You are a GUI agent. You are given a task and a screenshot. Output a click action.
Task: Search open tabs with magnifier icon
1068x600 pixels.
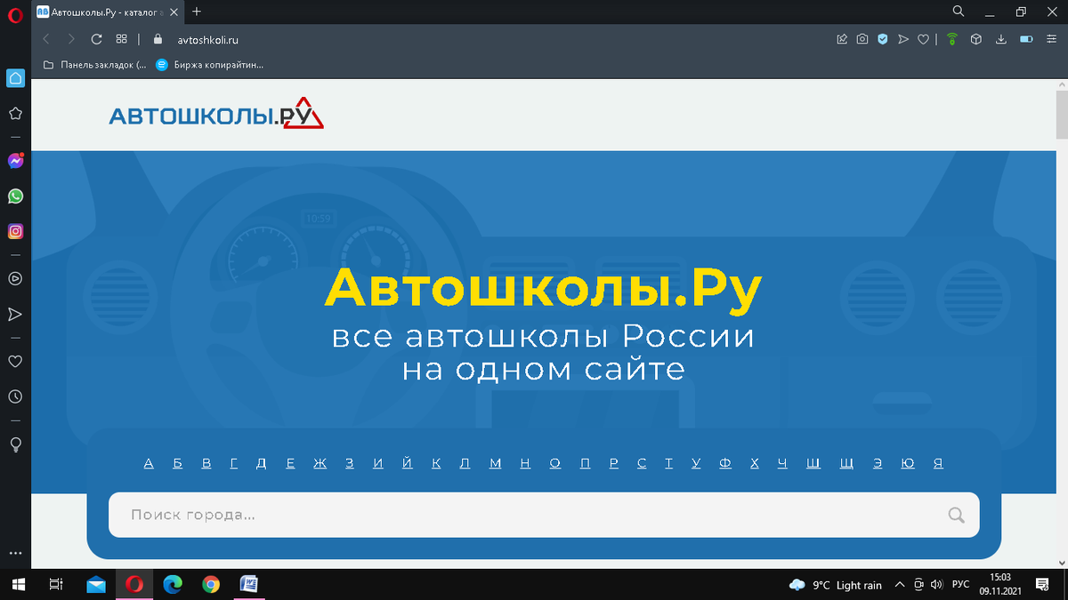[x=959, y=12]
